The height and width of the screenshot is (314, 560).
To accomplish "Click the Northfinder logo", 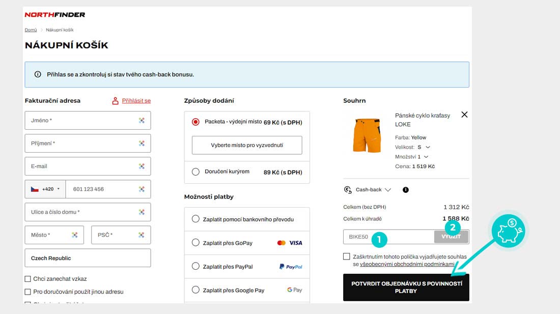I will click(x=55, y=15).
